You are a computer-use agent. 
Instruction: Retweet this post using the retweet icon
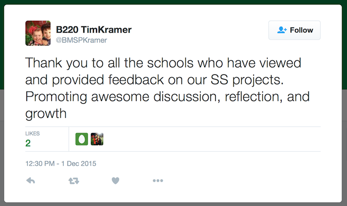(74, 181)
